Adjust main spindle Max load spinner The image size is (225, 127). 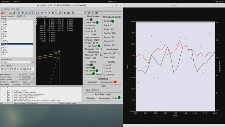coord(101,55)
